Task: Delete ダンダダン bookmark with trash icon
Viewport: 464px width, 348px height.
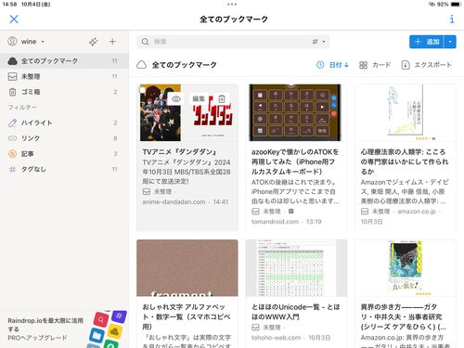Action: pos(222,99)
